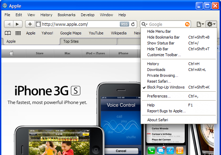This screenshot has height=155, width=221.
Task: Choose Show Status Bar
Action: pos(179,43)
